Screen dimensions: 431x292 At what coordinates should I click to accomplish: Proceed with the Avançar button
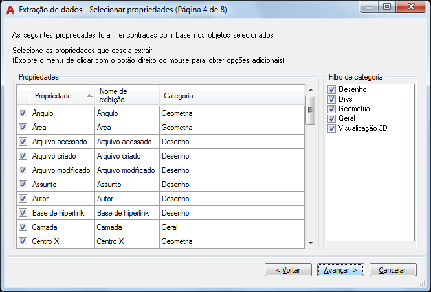point(340,270)
